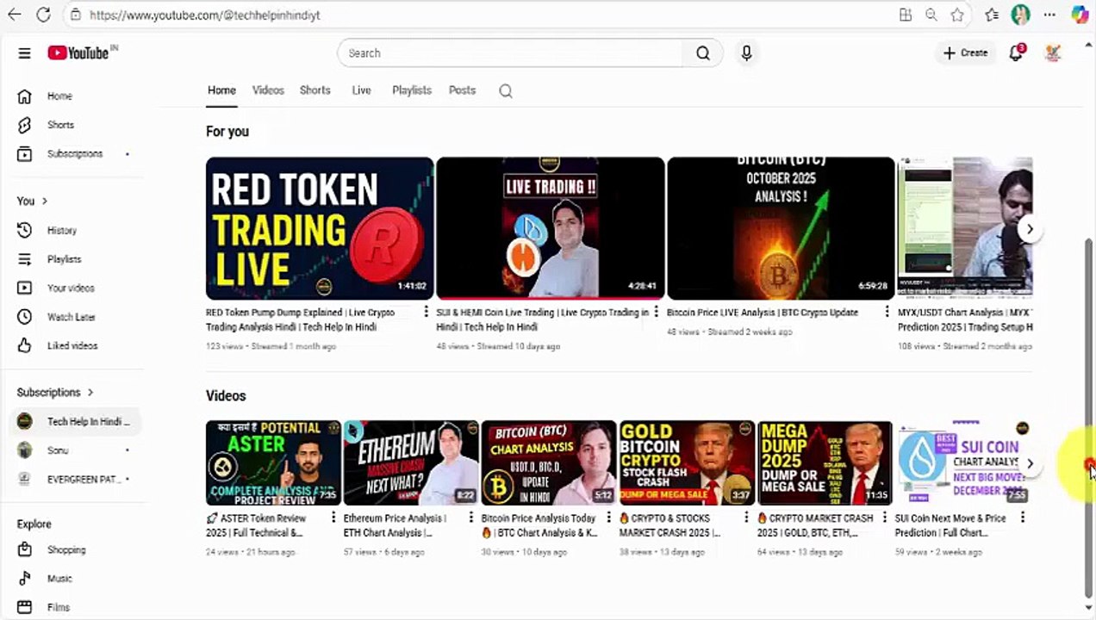
Task: Click the search magnifier button
Action: [x=703, y=53]
